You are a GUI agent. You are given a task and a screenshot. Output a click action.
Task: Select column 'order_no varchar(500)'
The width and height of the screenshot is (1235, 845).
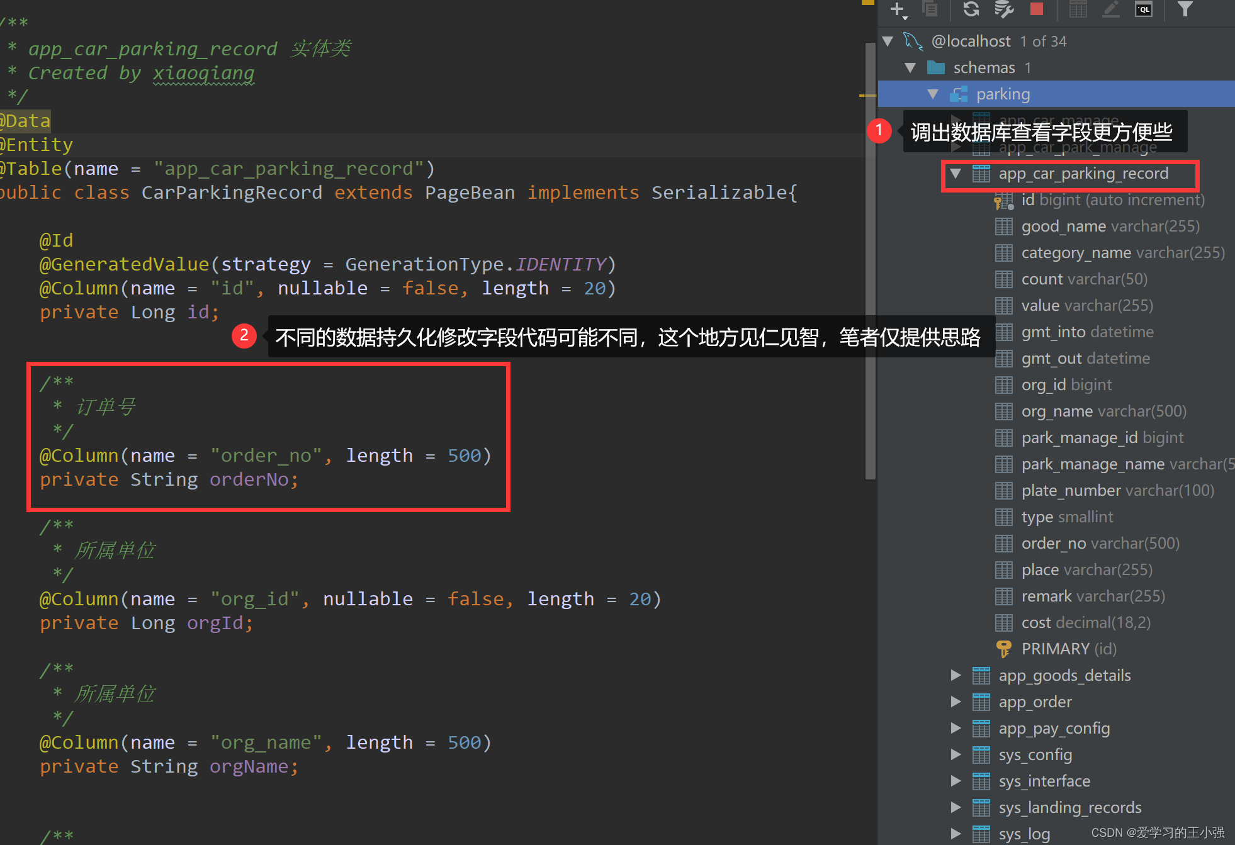[x=1056, y=544]
